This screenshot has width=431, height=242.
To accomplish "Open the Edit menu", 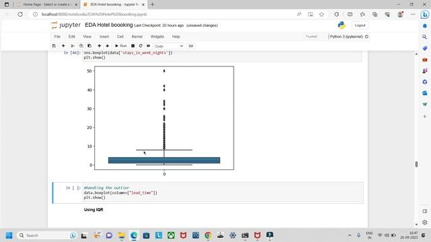I will coord(72,36).
